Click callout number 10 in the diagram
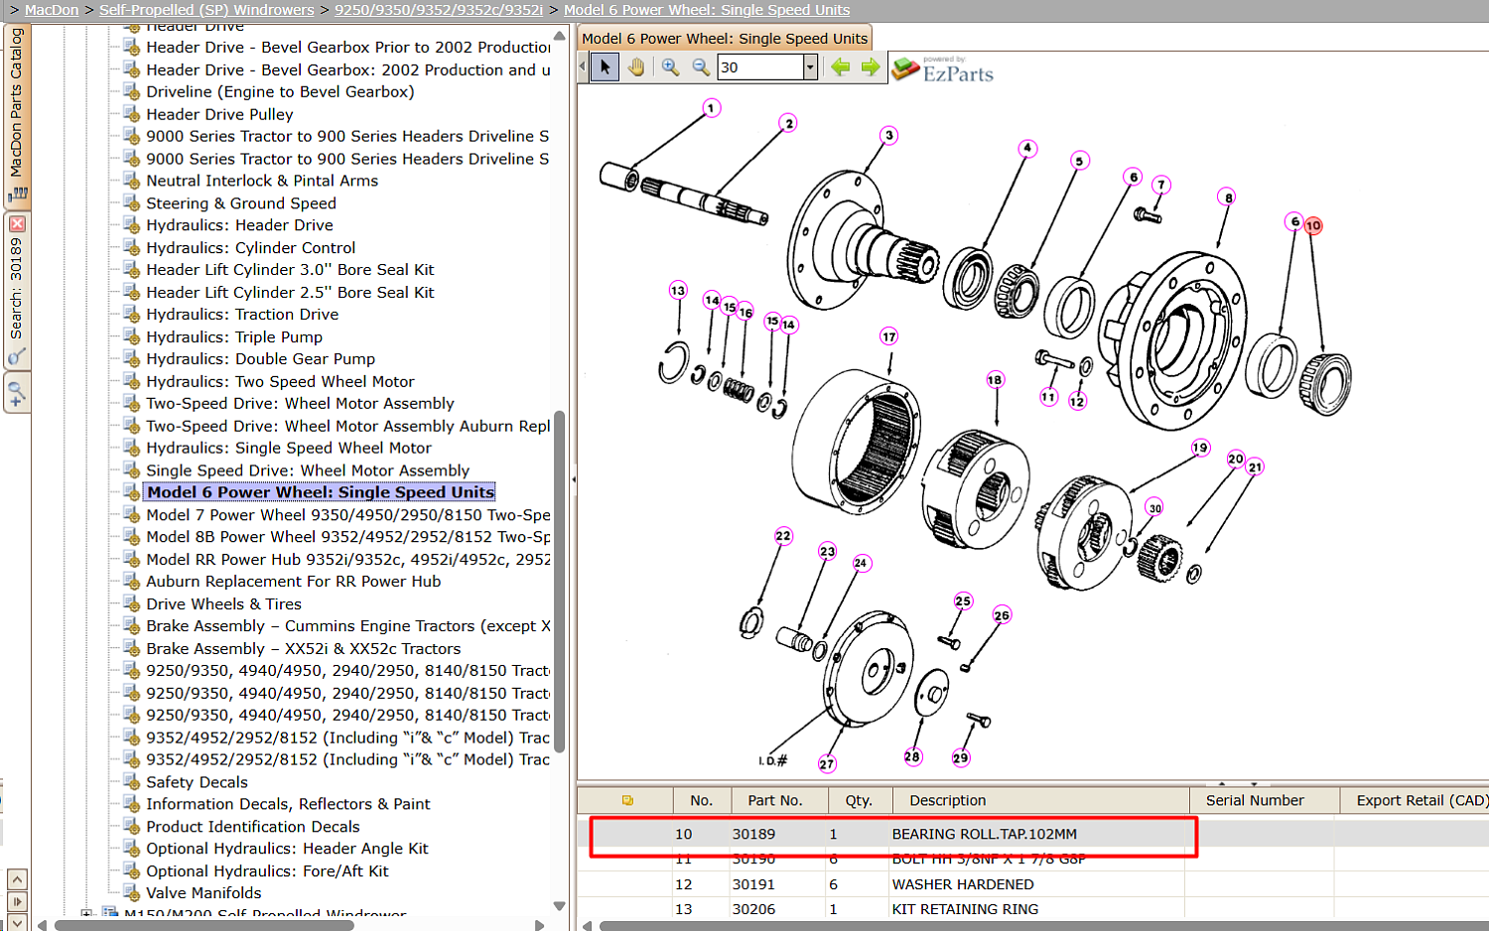The width and height of the screenshot is (1489, 931). coord(1313,226)
